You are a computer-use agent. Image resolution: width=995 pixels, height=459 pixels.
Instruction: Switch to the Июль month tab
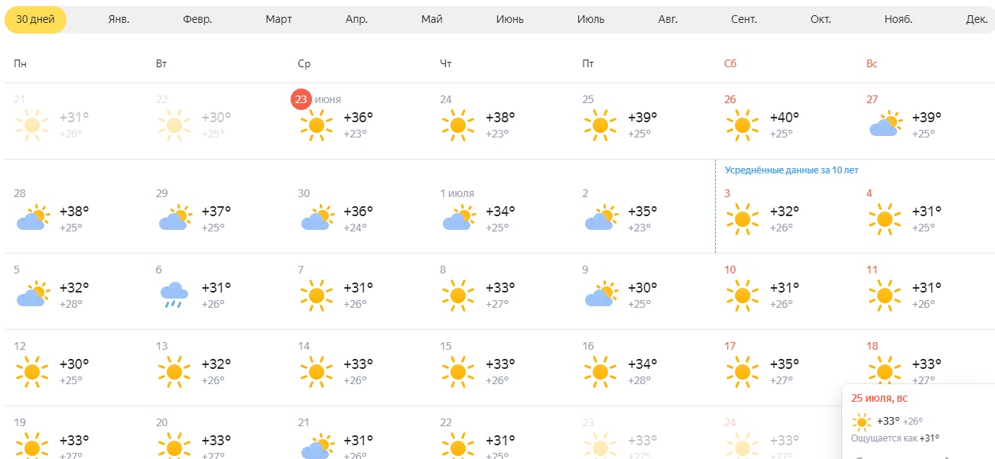tap(590, 20)
